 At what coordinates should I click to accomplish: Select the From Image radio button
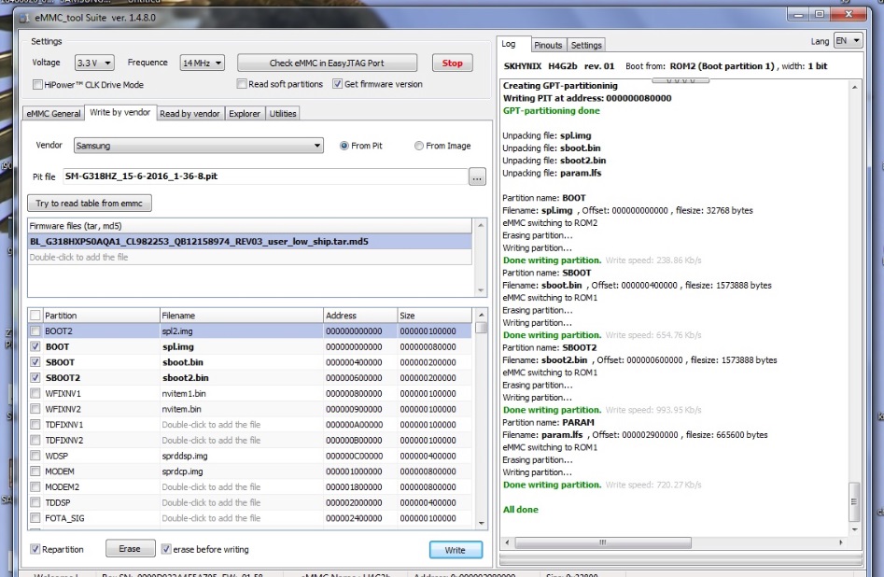(x=419, y=146)
